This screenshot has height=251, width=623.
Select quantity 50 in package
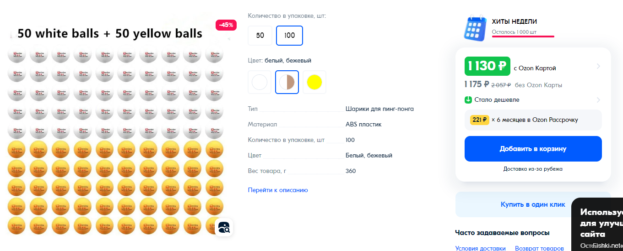260,36
